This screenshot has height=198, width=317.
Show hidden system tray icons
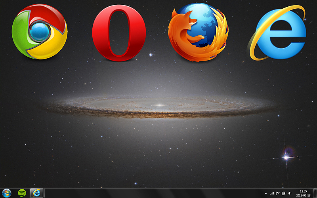[x=265, y=194]
